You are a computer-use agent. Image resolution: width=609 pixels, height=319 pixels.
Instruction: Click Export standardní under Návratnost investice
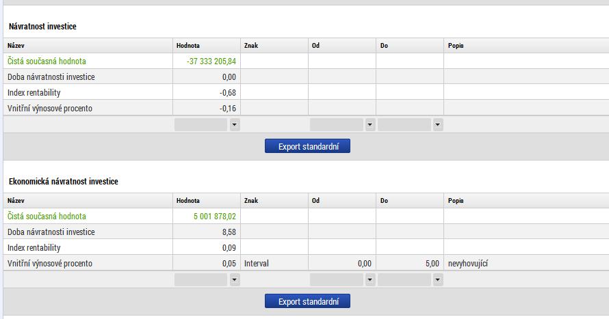(x=307, y=146)
